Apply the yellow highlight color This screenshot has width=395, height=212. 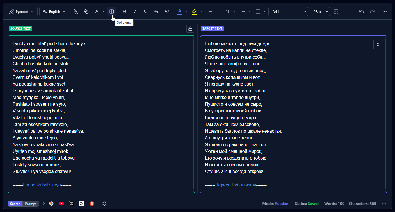point(195,11)
